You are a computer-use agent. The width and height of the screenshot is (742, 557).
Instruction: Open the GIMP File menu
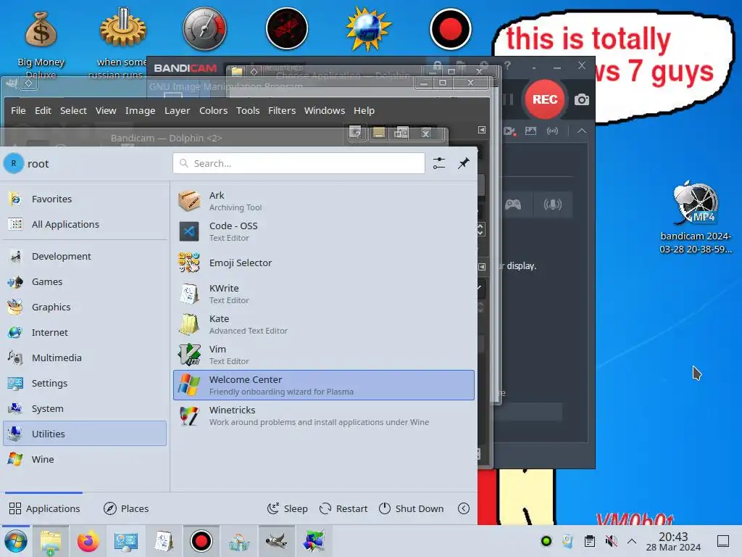[18, 110]
